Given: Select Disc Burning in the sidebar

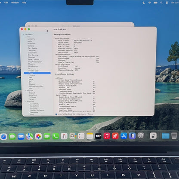Looking at the screenshot, I should coord(33,55).
